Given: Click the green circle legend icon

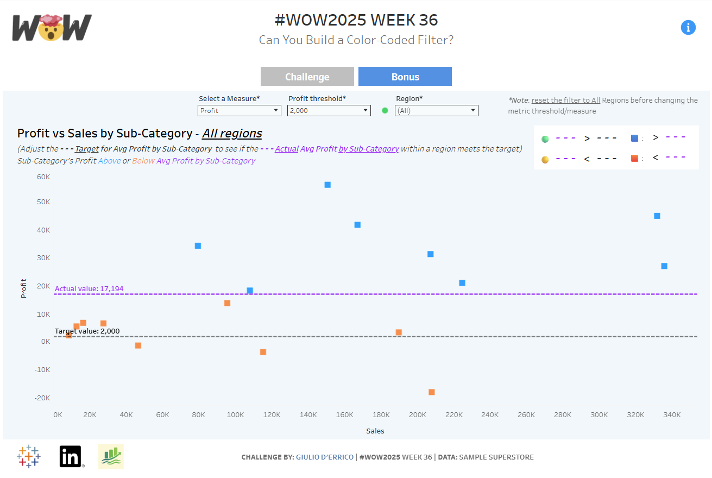Looking at the screenshot, I should tap(545, 139).
